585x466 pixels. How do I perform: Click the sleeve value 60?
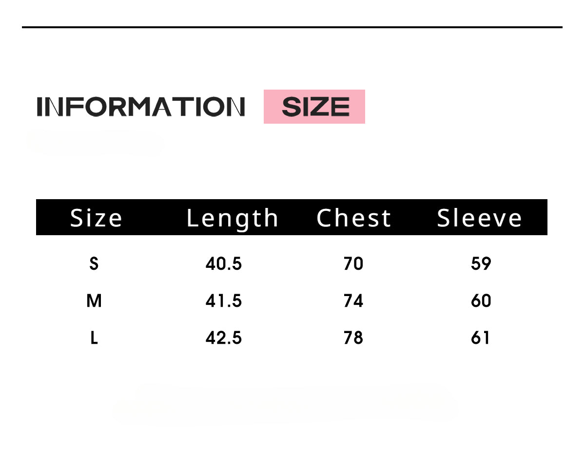[x=481, y=301]
